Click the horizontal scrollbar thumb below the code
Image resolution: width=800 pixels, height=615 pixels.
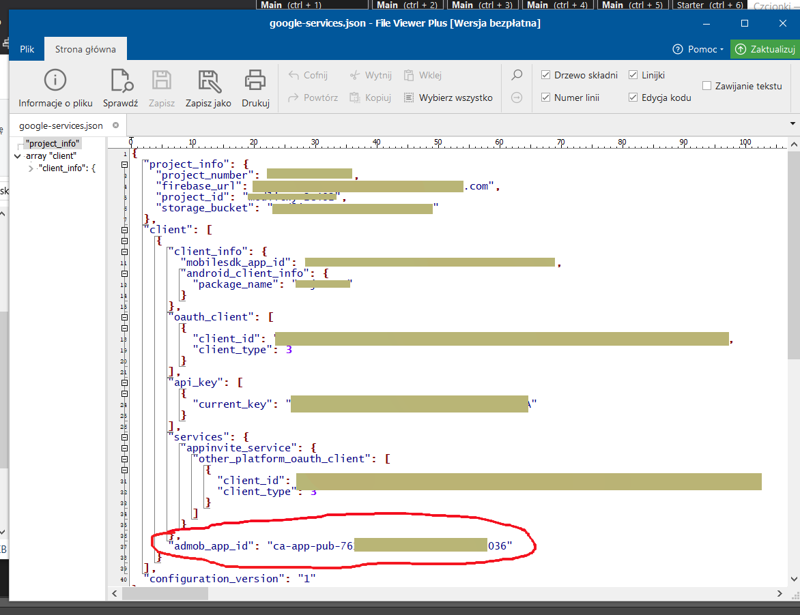point(165,594)
